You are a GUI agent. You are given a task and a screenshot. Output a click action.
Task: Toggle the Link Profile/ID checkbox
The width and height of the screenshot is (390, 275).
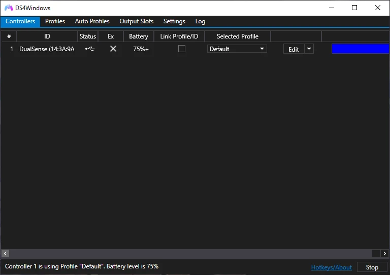pos(182,49)
